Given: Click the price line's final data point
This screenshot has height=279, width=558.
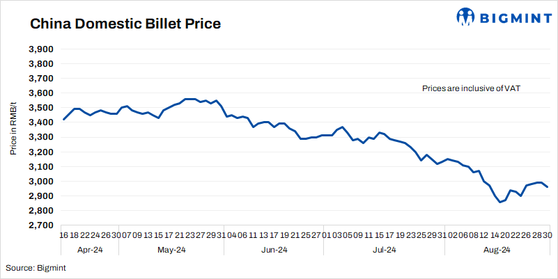Looking at the screenshot, I should (548, 186).
